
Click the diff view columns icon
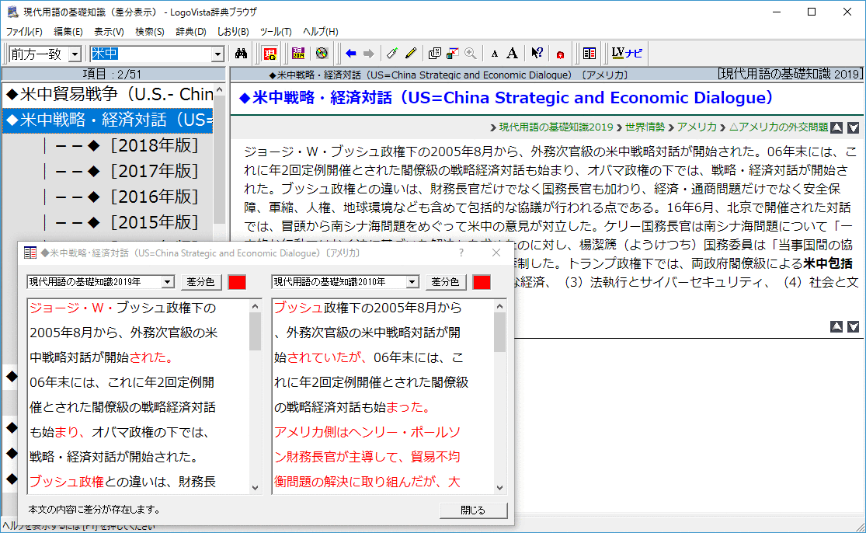[590, 54]
